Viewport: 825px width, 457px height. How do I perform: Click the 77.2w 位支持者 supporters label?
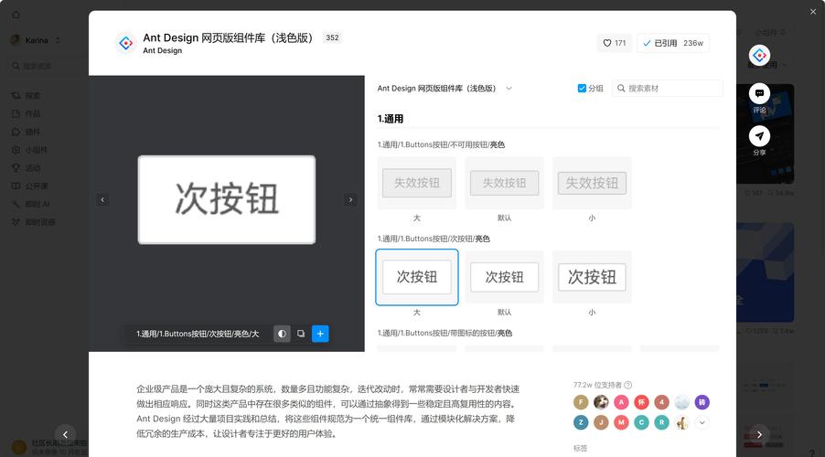click(597, 385)
